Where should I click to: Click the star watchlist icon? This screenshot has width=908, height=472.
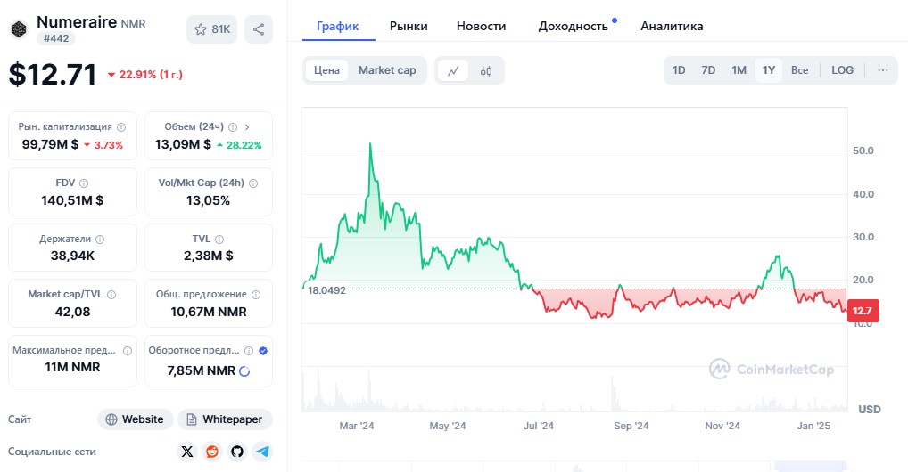pos(199,29)
